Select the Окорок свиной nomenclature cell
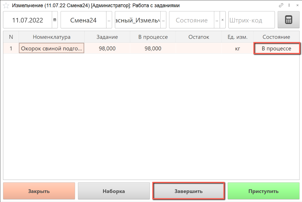The image size is (302, 202). (51, 49)
